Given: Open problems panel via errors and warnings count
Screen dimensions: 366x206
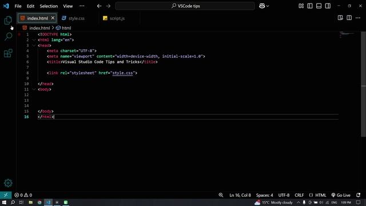Looking at the screenshot, I should click(23, 195).
